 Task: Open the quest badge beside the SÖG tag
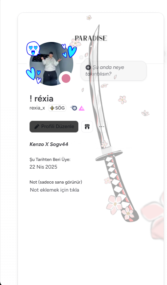coord(74,108)
